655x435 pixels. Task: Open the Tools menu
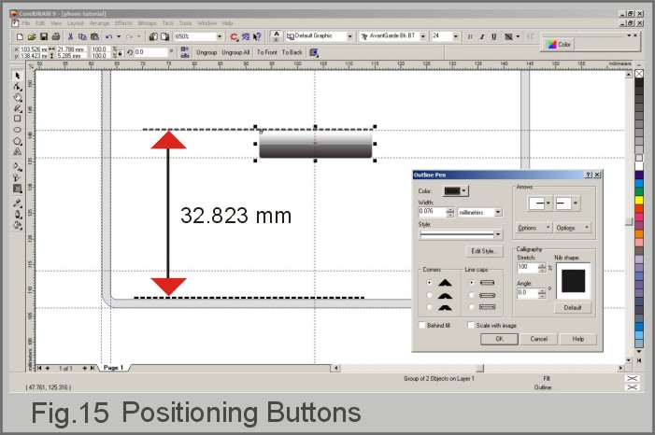point(185,23)
